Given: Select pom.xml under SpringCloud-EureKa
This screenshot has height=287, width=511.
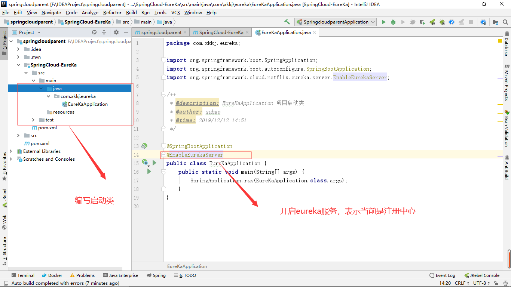Looking at the screenshot, I should (48, 128).
